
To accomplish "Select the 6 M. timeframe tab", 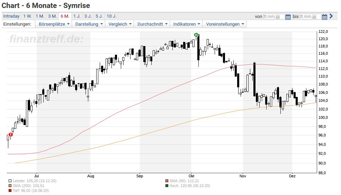I will pyautogui.click(x=65, y=16).
